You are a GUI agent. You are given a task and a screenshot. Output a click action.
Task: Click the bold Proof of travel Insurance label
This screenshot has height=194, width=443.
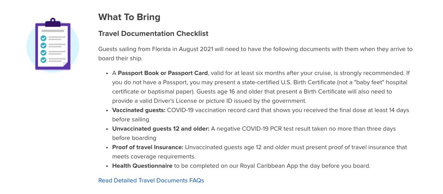click(x=148, y=147)
